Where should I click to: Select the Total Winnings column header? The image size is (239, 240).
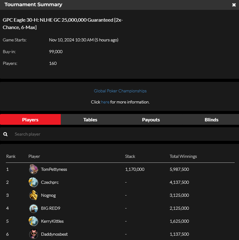(183, 156)
